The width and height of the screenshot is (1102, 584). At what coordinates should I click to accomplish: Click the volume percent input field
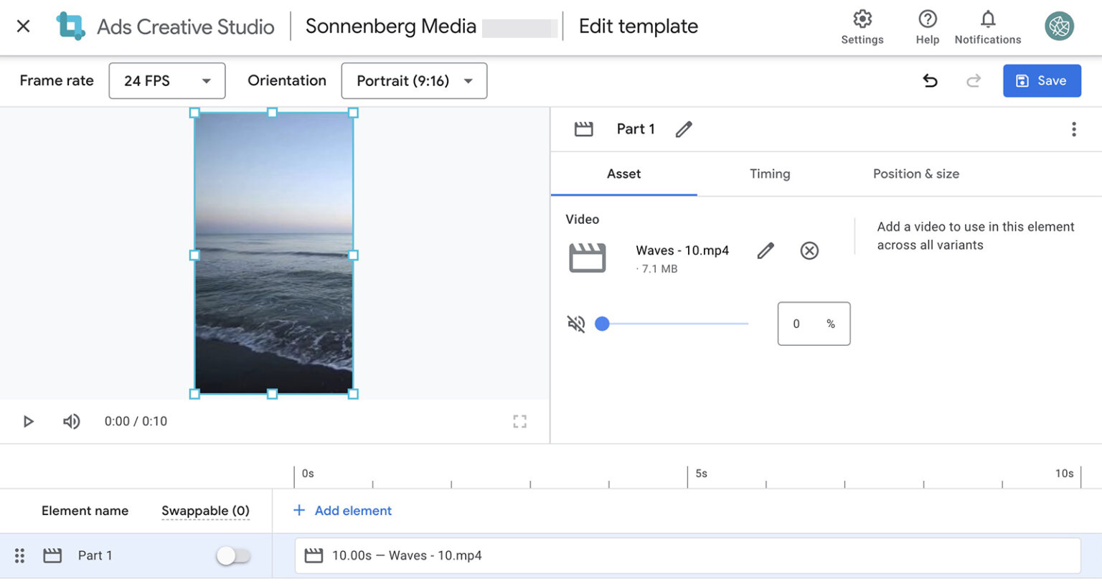coord(814,324)
